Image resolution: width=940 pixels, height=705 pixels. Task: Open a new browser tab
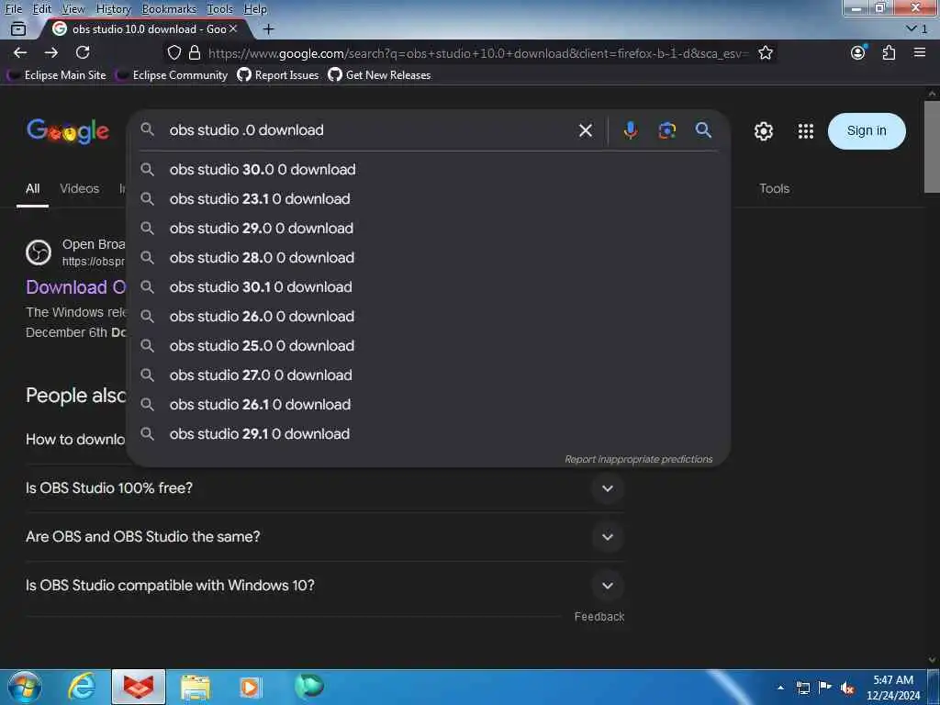tap(269, 28)
